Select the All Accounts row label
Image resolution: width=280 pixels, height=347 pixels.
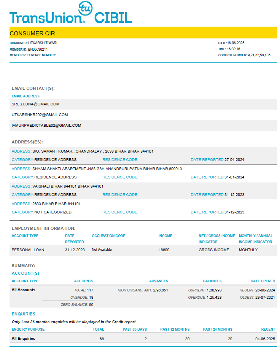23,290
